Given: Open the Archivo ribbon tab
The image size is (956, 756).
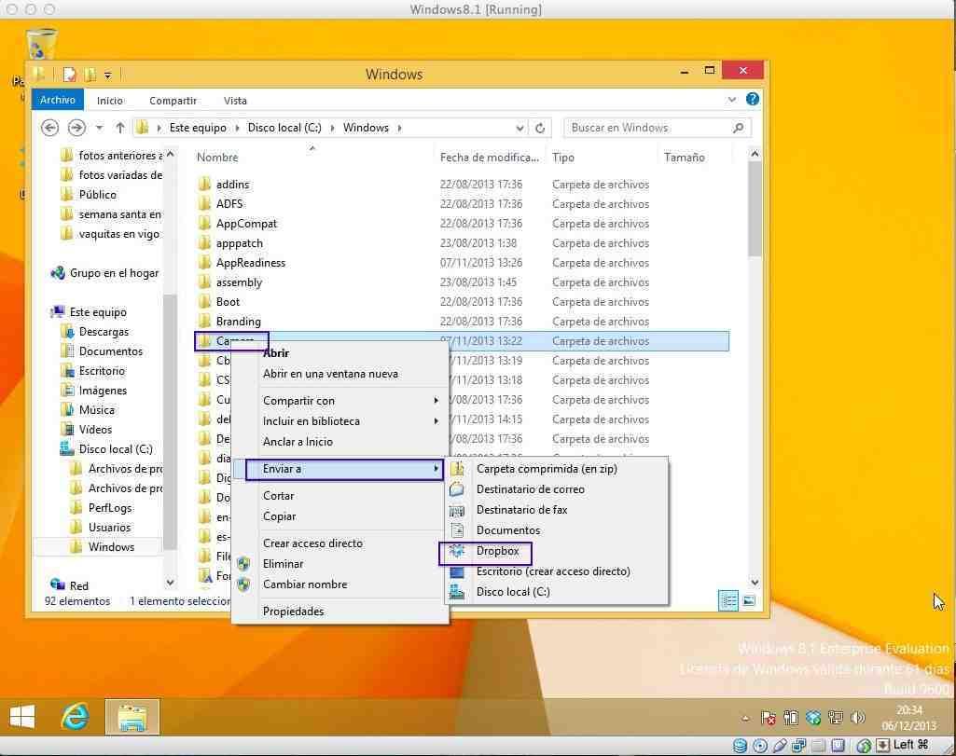Looking at the screenshot, I should [57, 100].
